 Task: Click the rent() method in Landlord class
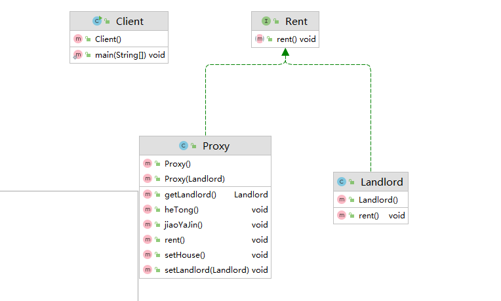coord(369,215)
